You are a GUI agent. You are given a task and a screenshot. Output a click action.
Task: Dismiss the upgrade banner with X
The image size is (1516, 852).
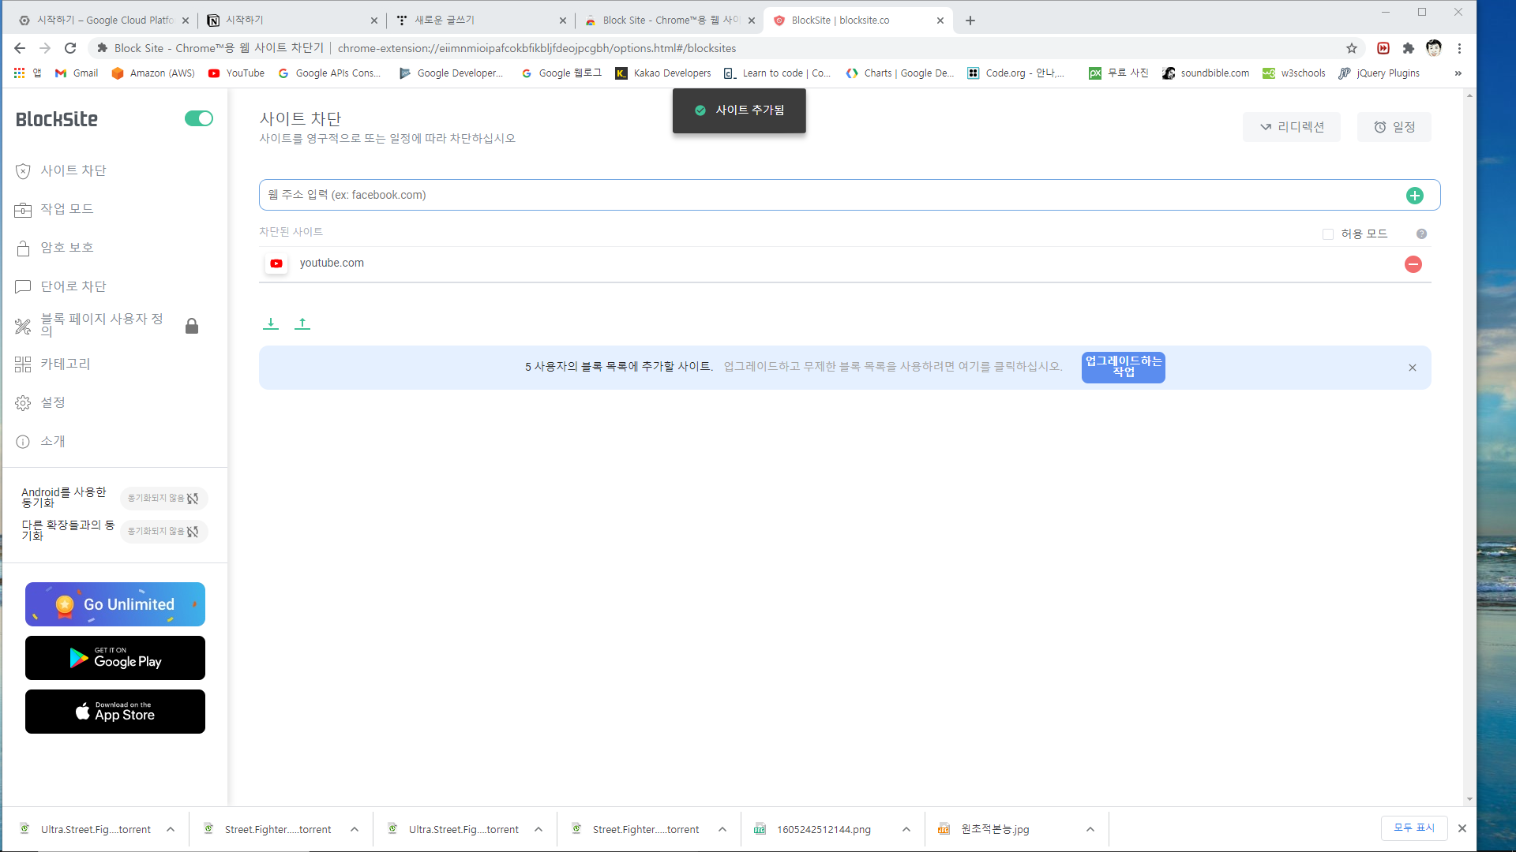(x=1412, y=368)
